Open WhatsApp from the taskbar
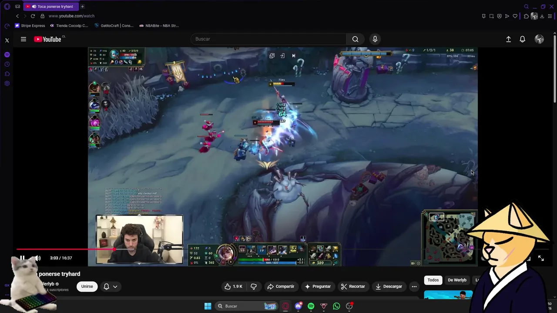557x313 pixels. (x=336, y=306)
